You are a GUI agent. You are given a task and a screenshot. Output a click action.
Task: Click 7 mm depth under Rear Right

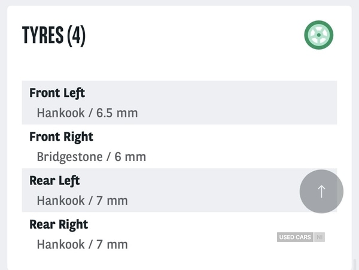pos(112,244)
